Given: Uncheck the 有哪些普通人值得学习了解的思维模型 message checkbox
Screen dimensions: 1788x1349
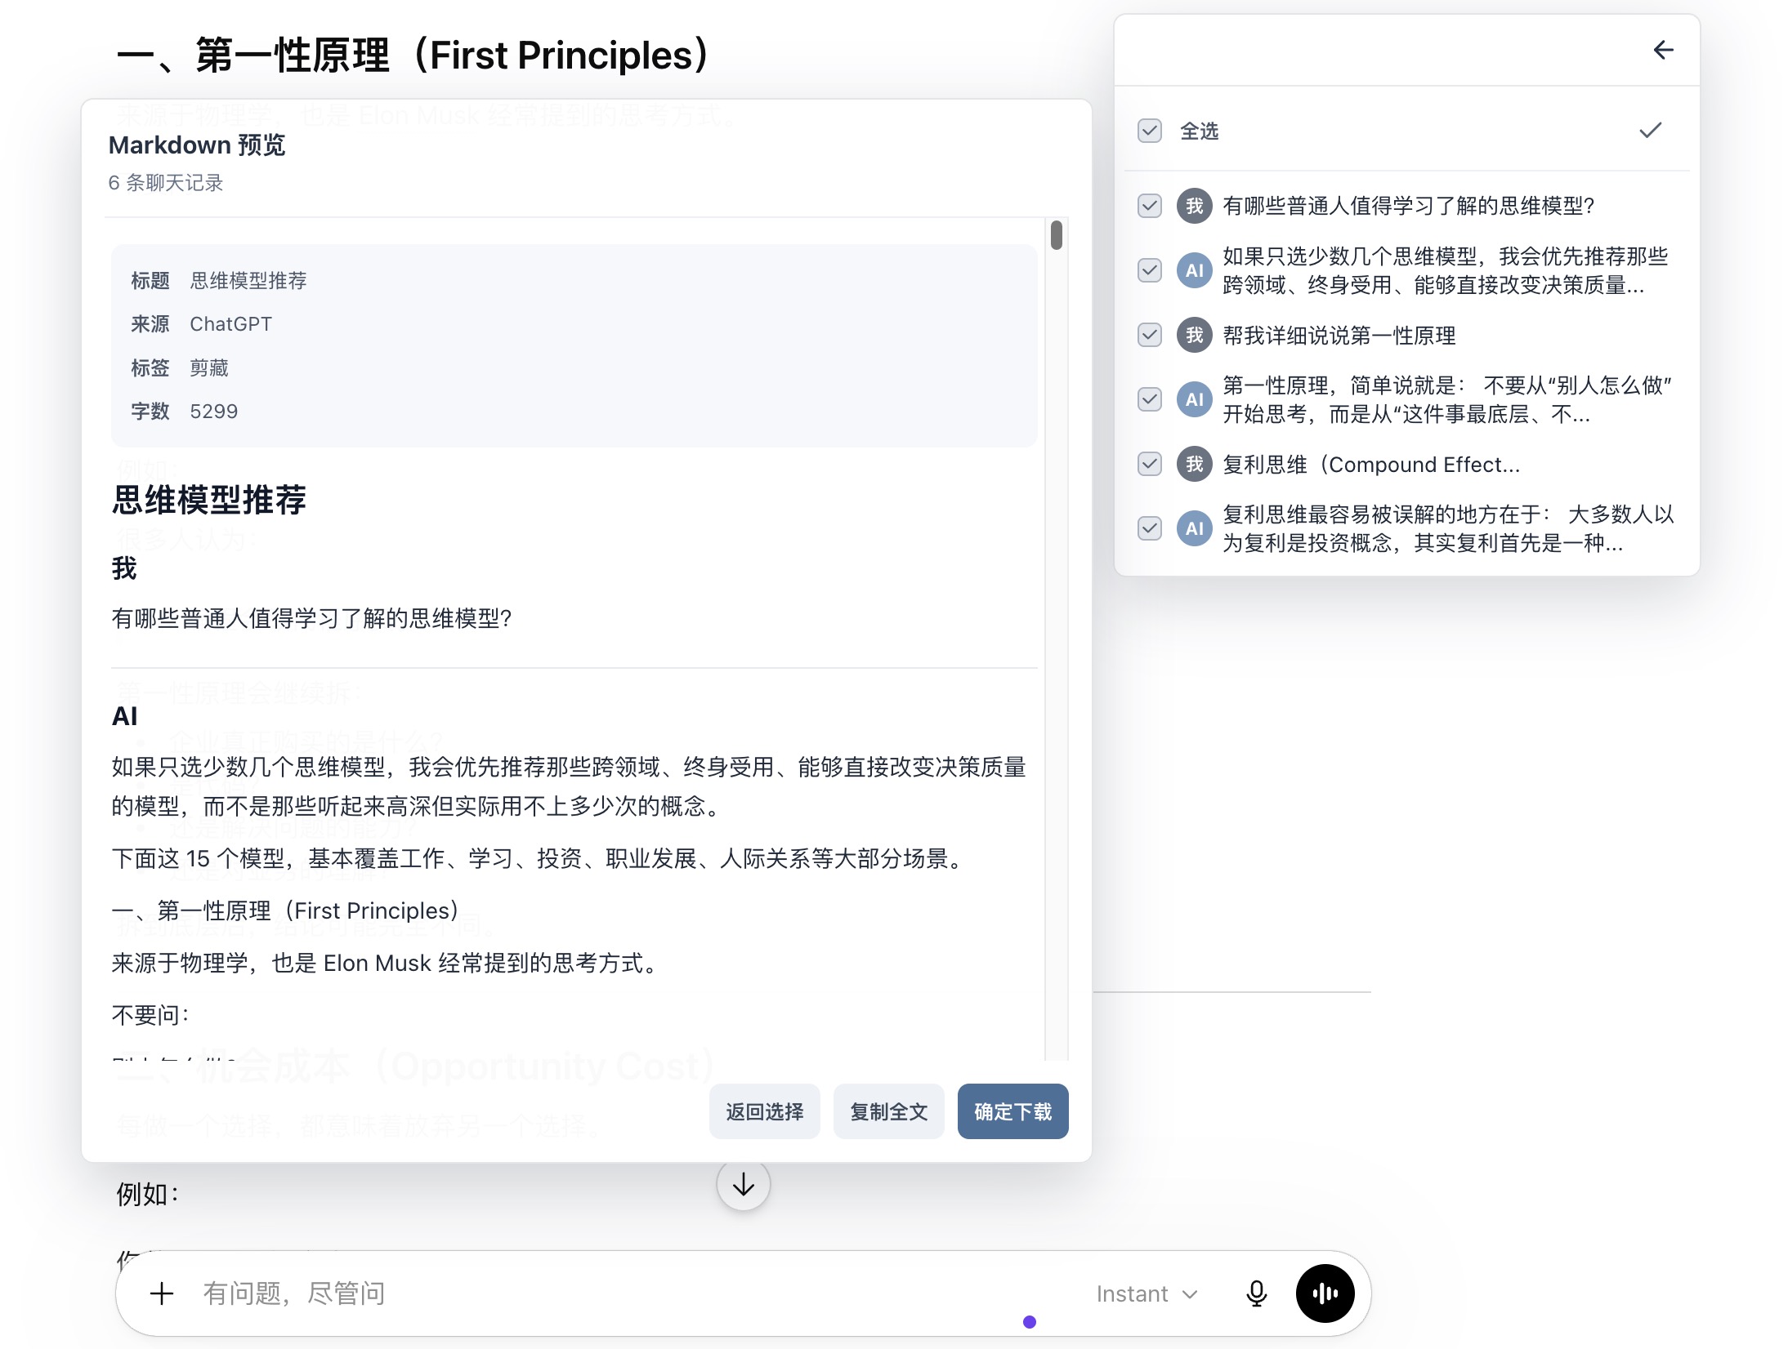Looking at the screenshot, I should 1150,205.
